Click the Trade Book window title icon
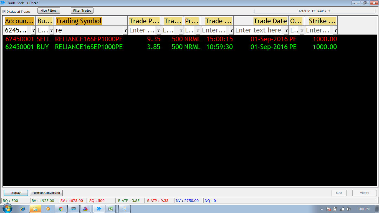 tap(3, 3)
